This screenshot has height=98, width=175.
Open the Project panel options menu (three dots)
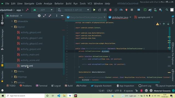pos(57,16)
